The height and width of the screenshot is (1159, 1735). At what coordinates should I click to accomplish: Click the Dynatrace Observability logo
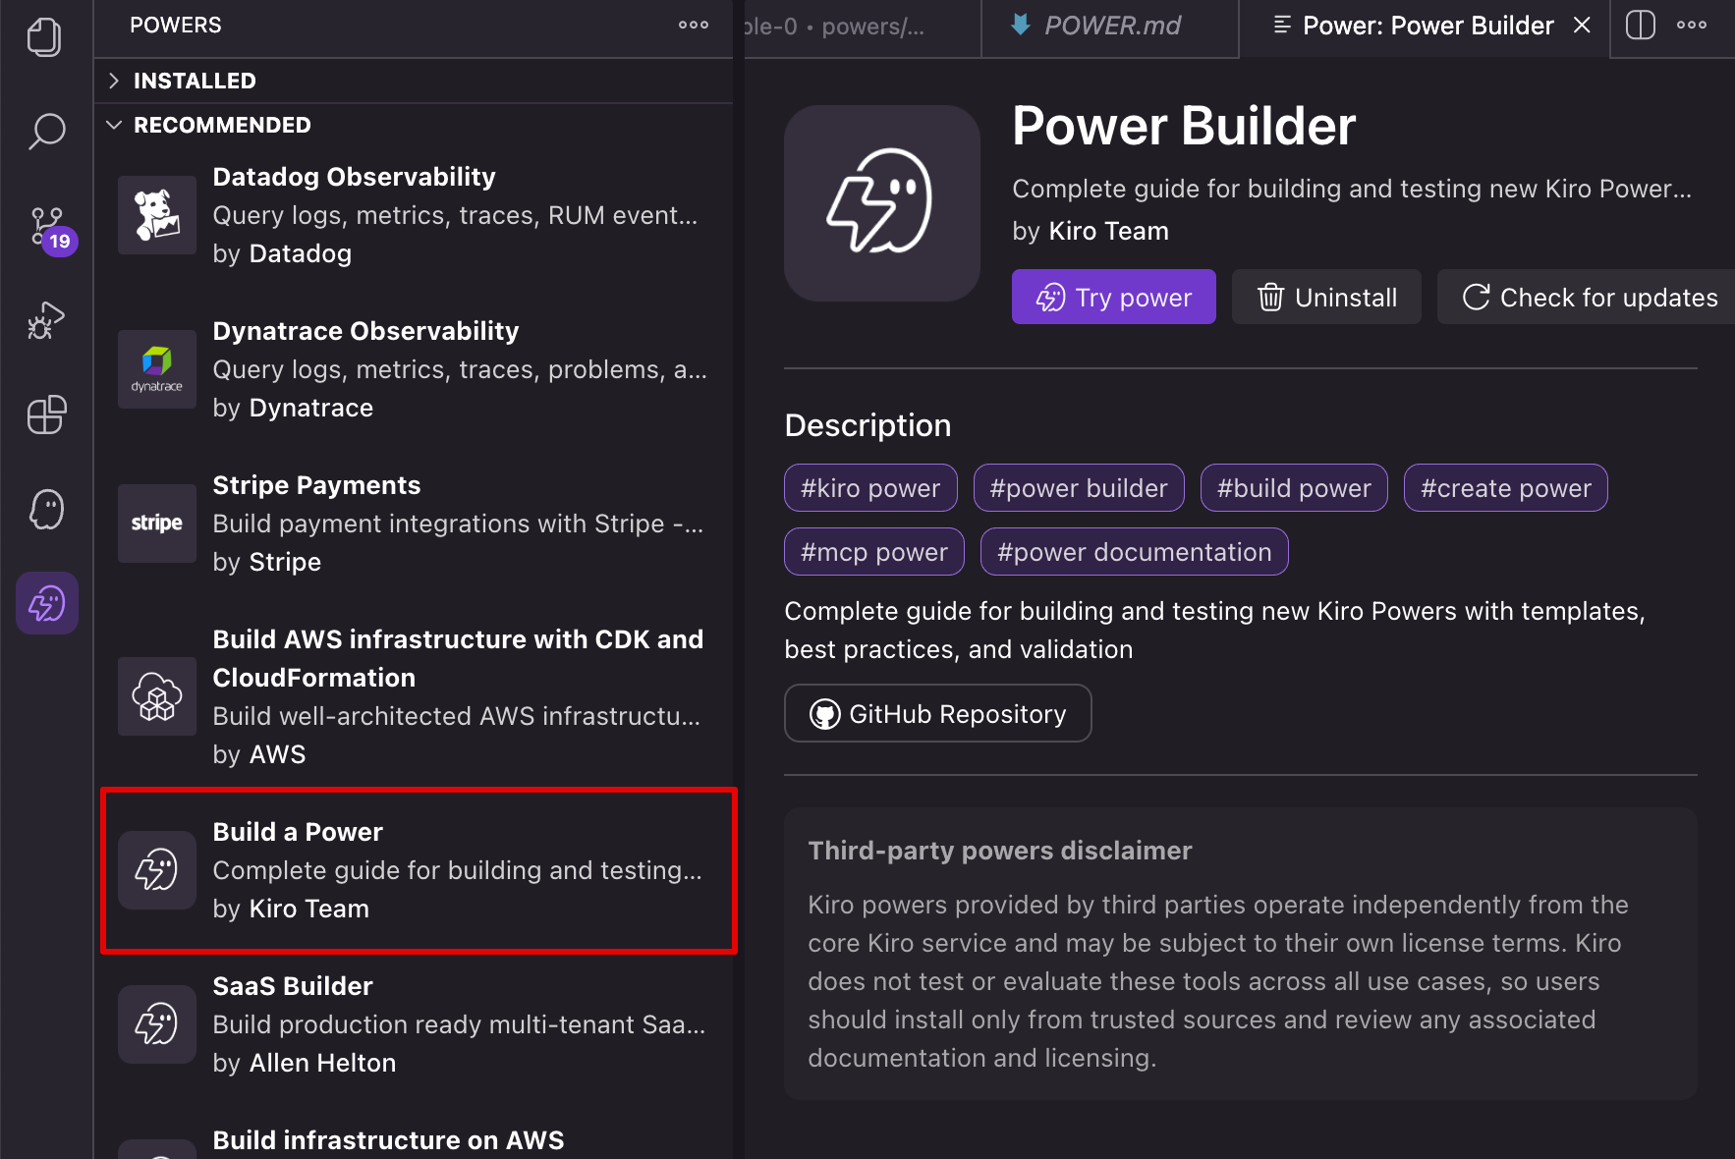pyautogui.click(x=157, y=369)
